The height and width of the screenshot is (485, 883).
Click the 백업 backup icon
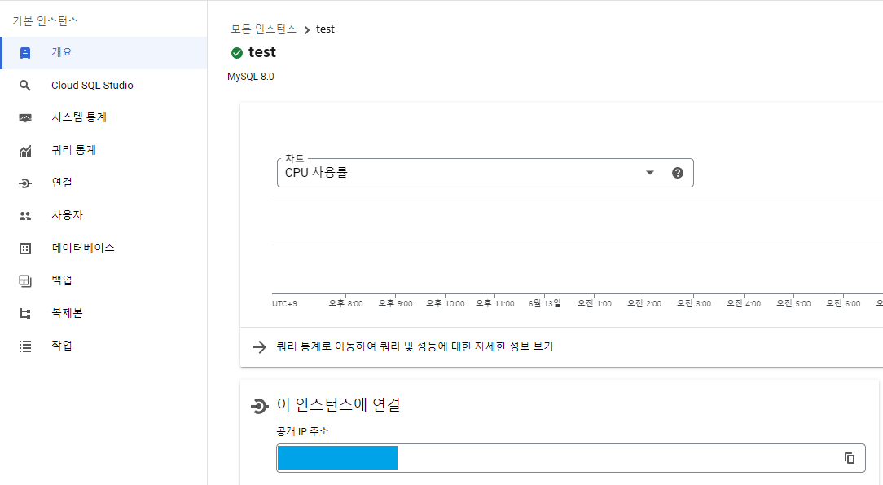25,281
